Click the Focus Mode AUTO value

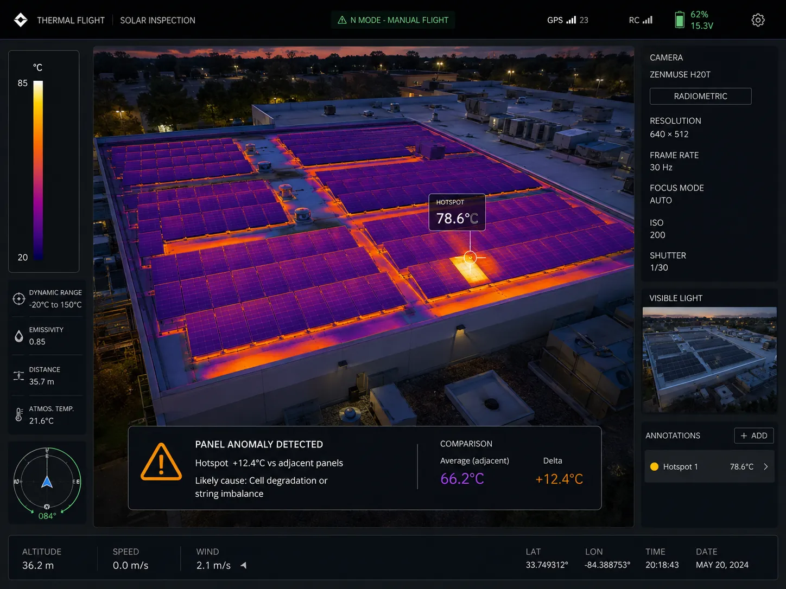click(661, 200)
